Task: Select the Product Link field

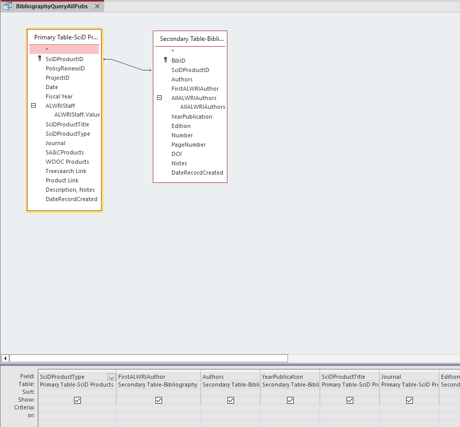Action: [62, 180]
